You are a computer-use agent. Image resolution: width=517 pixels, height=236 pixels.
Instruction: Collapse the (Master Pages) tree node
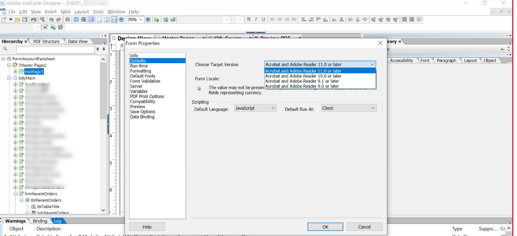[x=9, y=65]
